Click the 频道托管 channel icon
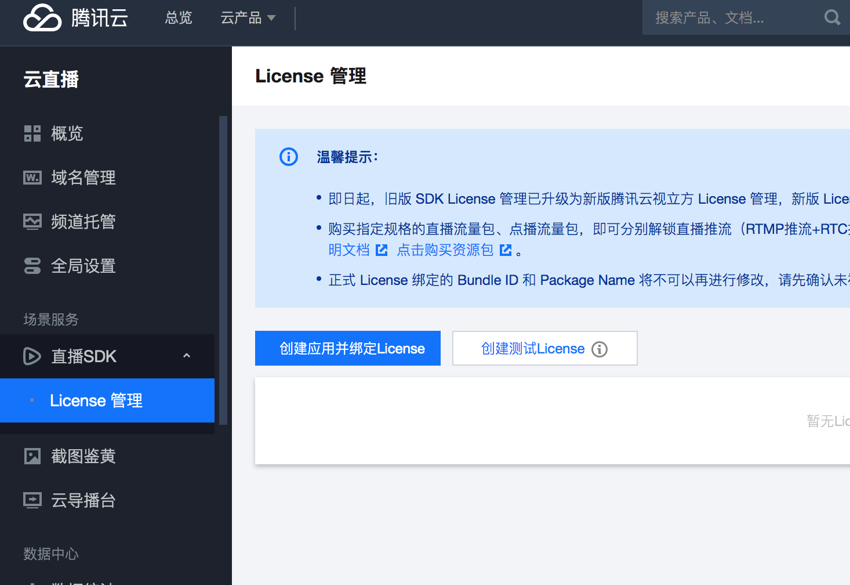Image resolution: width=850 pixels, height=585 pixels. [32, 222]
